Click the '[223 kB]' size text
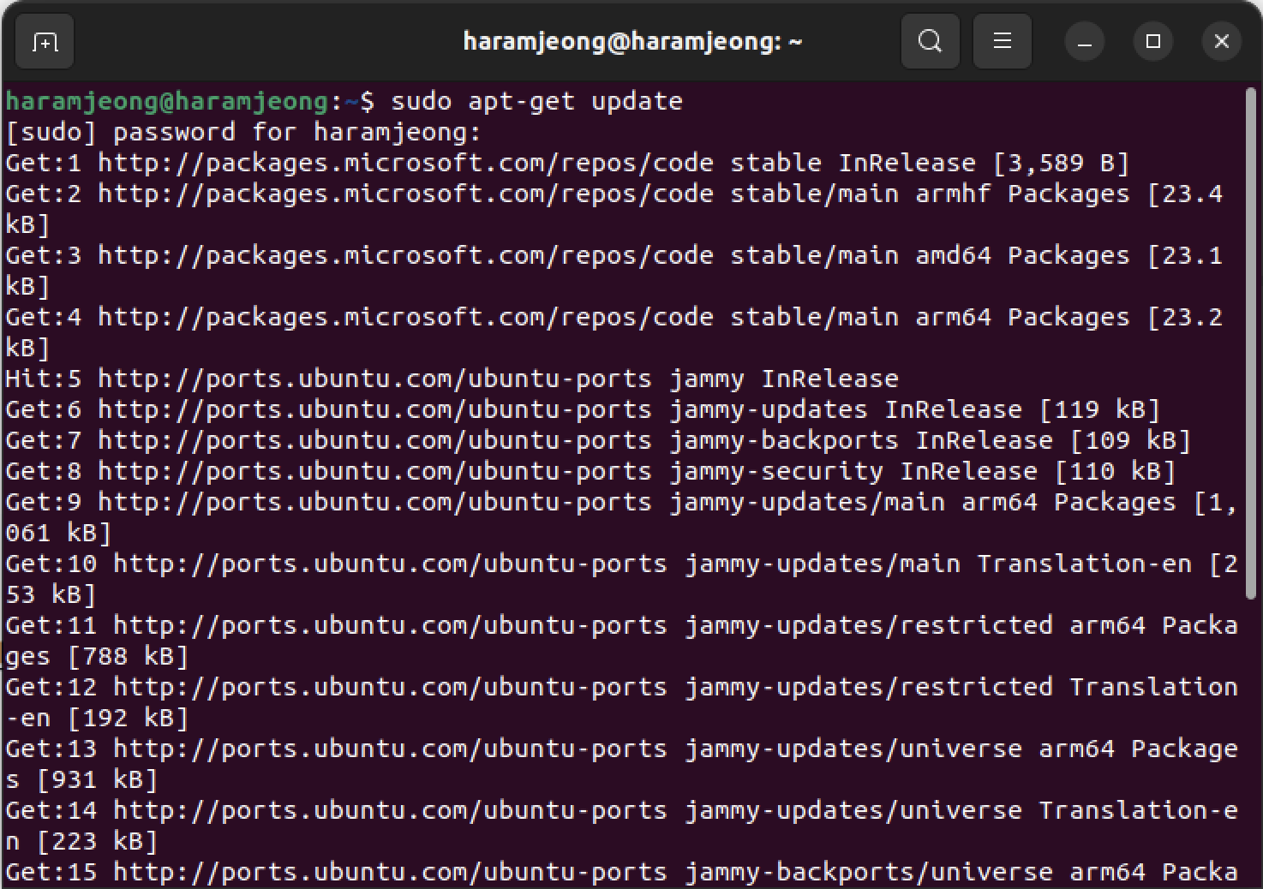 (97, 841)
